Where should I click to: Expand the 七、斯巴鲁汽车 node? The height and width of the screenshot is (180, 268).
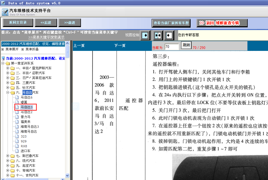[8, 156]
